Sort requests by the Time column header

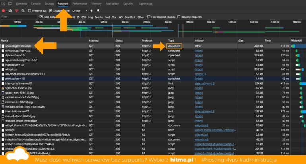pos(267,41)
